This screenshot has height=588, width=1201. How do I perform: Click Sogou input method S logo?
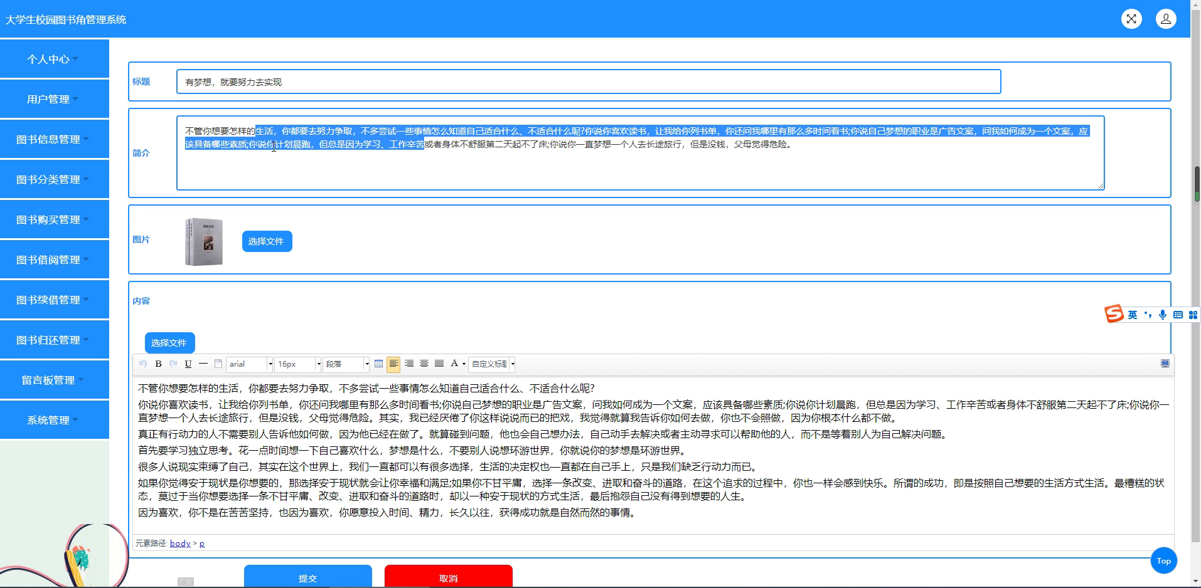pyautogui.click(x=1114, y=313)
